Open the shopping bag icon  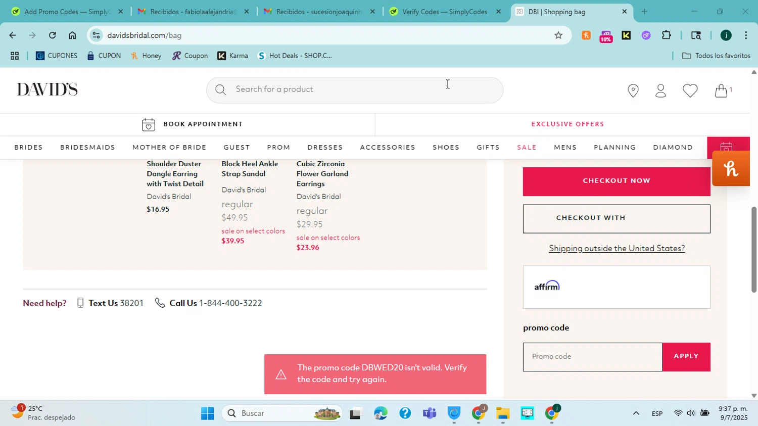tap(721, 90)
